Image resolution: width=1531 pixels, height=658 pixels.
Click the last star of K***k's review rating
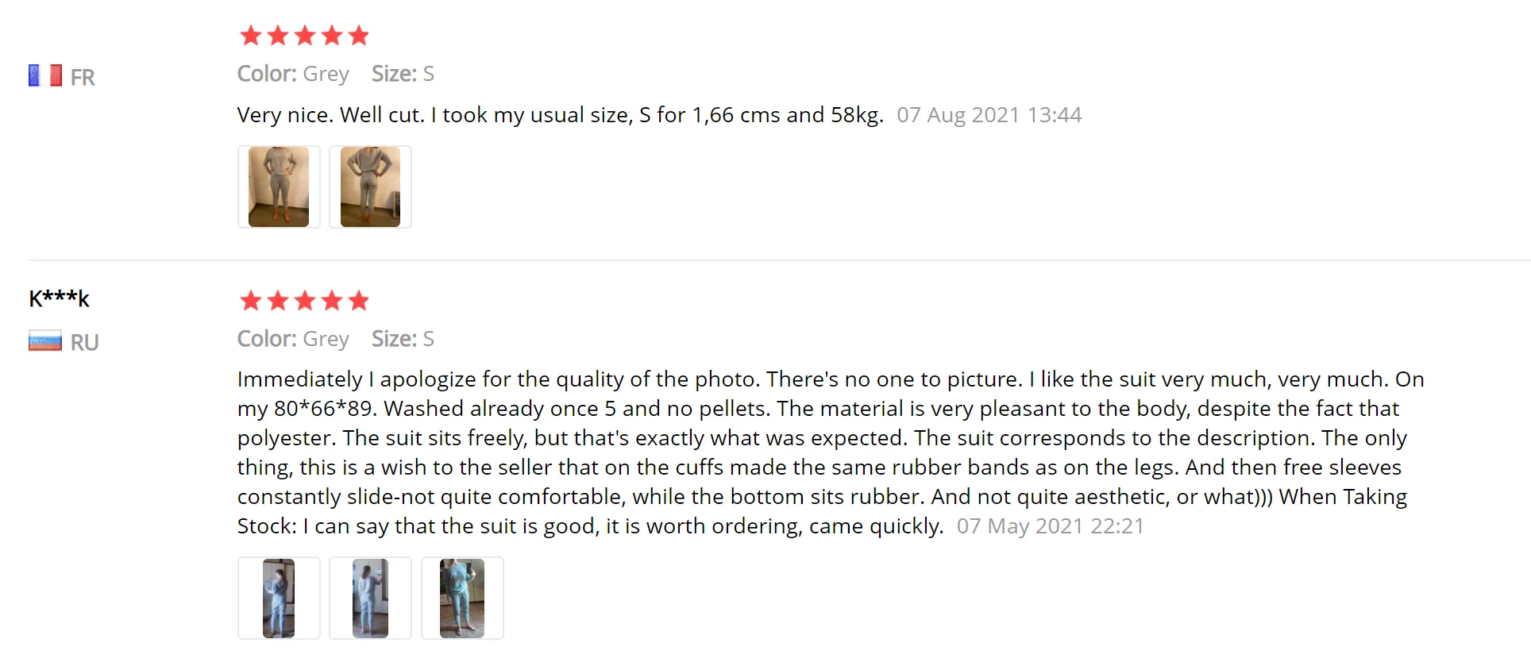point(359,301)
